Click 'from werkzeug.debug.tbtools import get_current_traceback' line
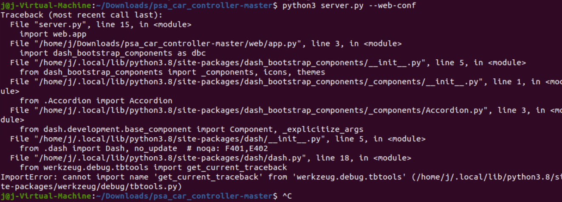The height and width of the screenshot is (202, 562). click(153, 167)
